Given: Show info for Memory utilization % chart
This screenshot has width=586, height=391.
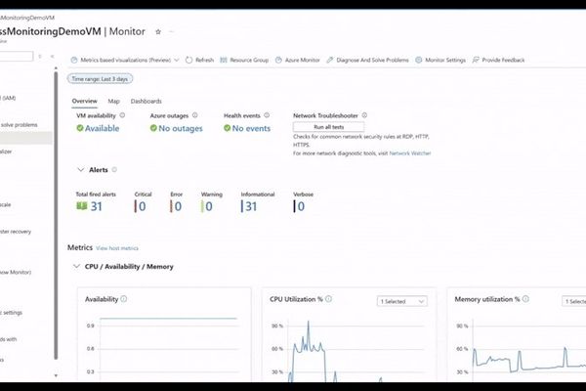Looking at the screenshot, I should (525, 299).
